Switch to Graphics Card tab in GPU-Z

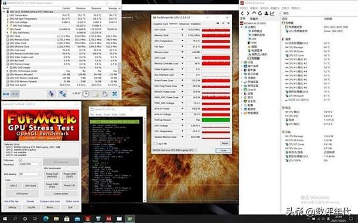pos(161,24)
